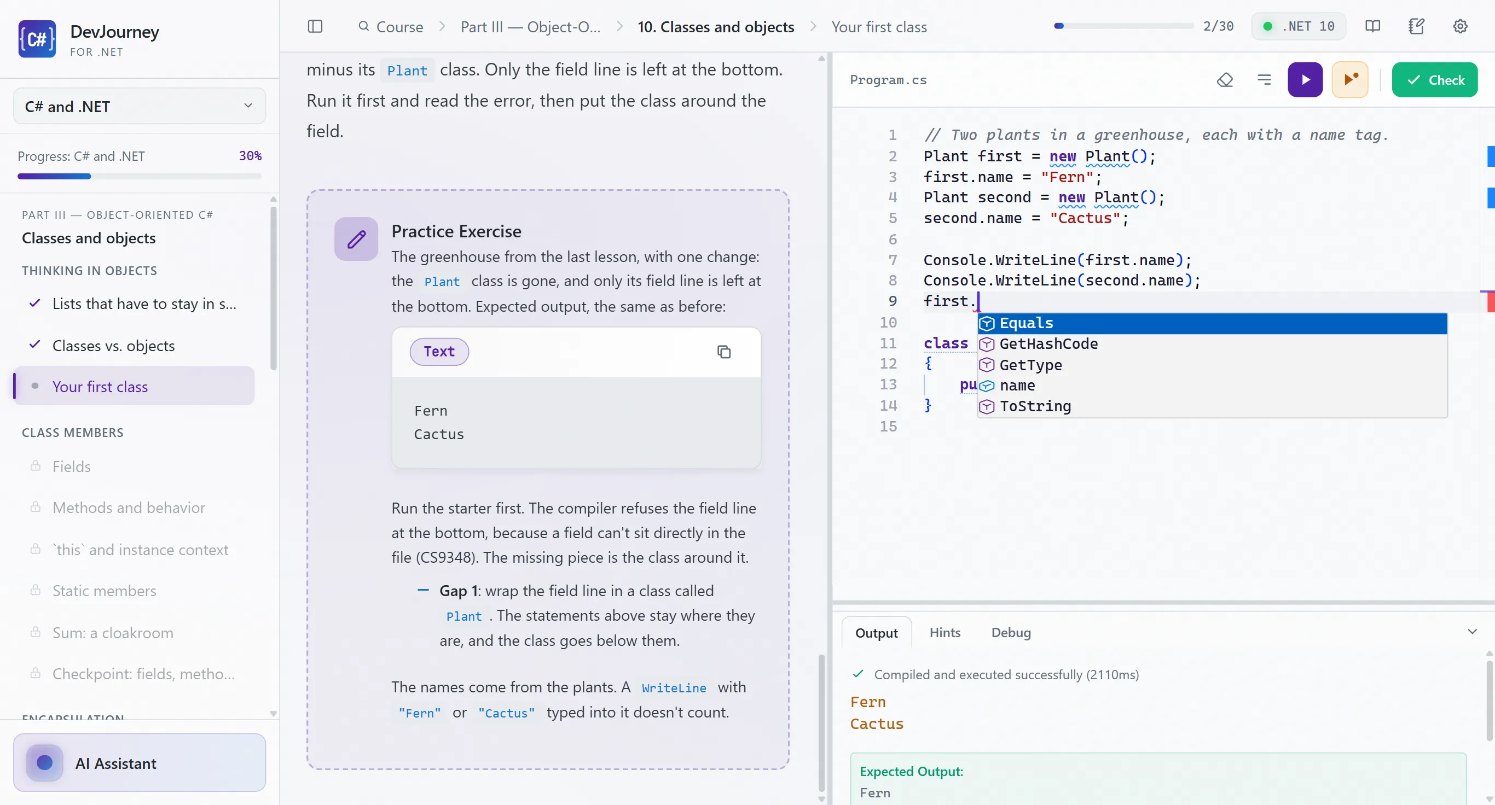Choose GetType in autocomplete popup
The image size is (1495, 805).
click(x=1213, y=365)
